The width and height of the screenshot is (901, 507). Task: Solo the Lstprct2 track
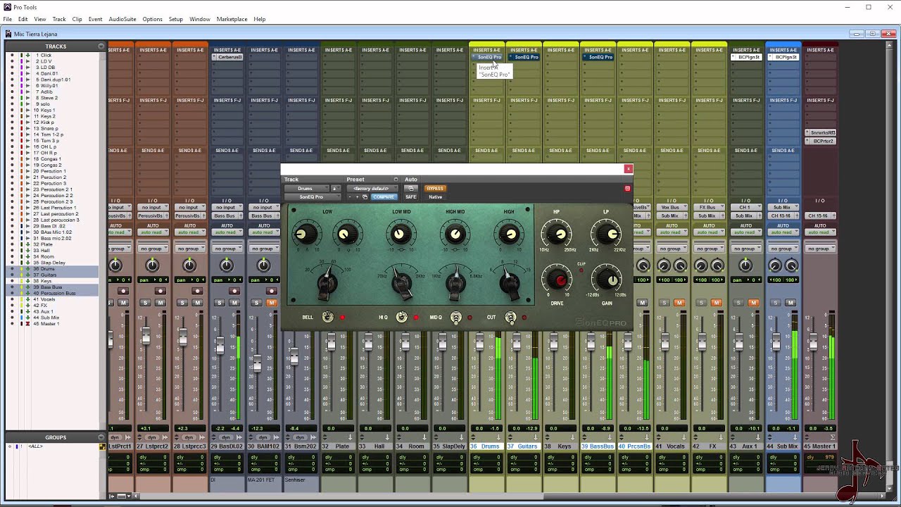tap(146, 303)
